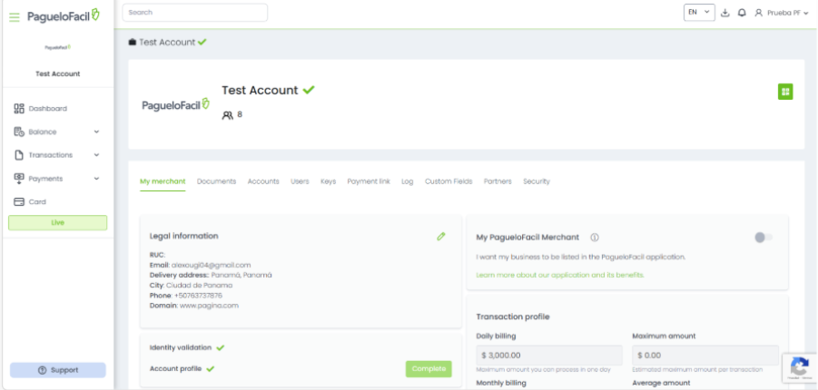Switch to the Documents tab

[x=216, y=181]
